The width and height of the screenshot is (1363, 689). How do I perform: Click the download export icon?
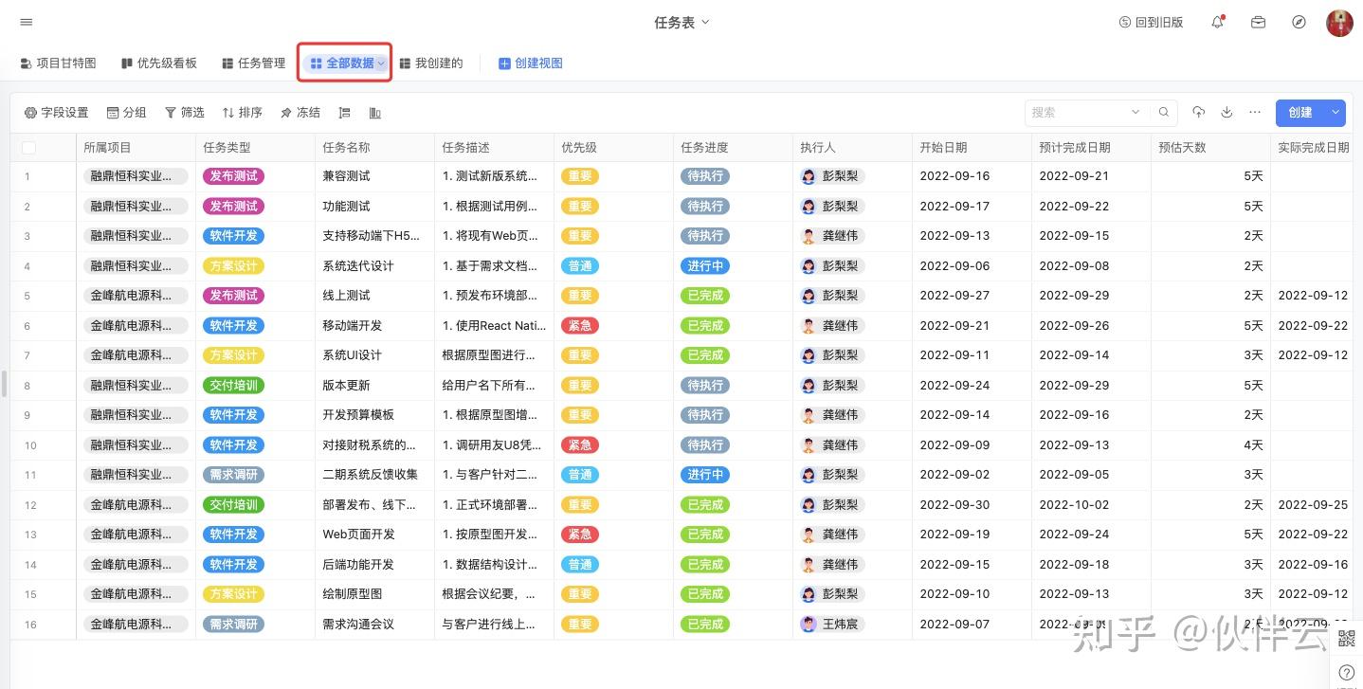pos(1227,112)
